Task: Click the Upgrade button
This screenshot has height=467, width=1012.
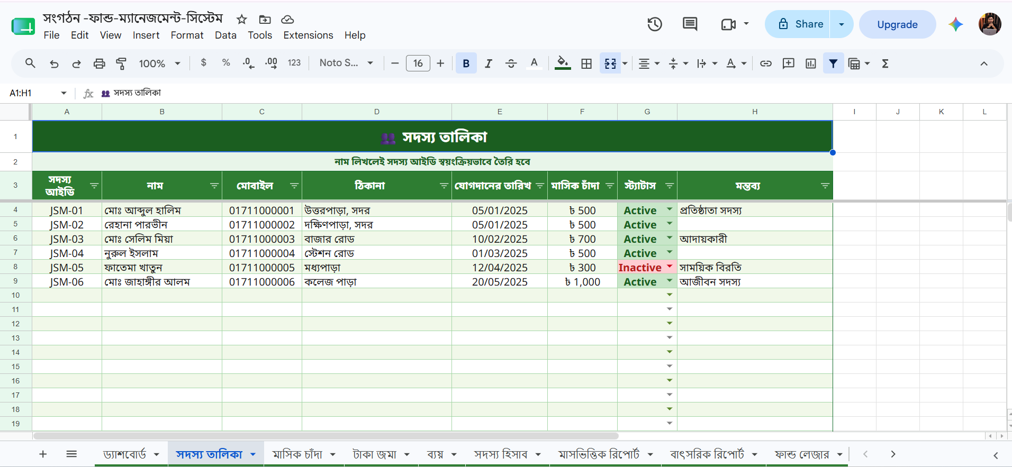Action: pyautogui.click(x=897, y=24)
